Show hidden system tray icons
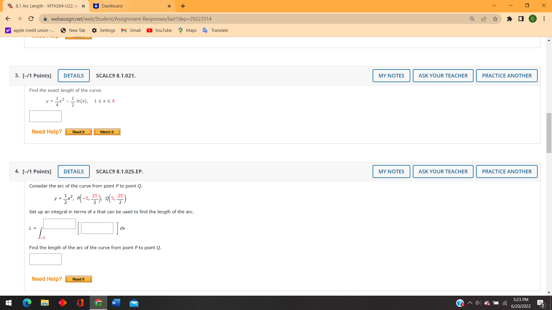The image size is (552, 310). click(x=470, y=303)
